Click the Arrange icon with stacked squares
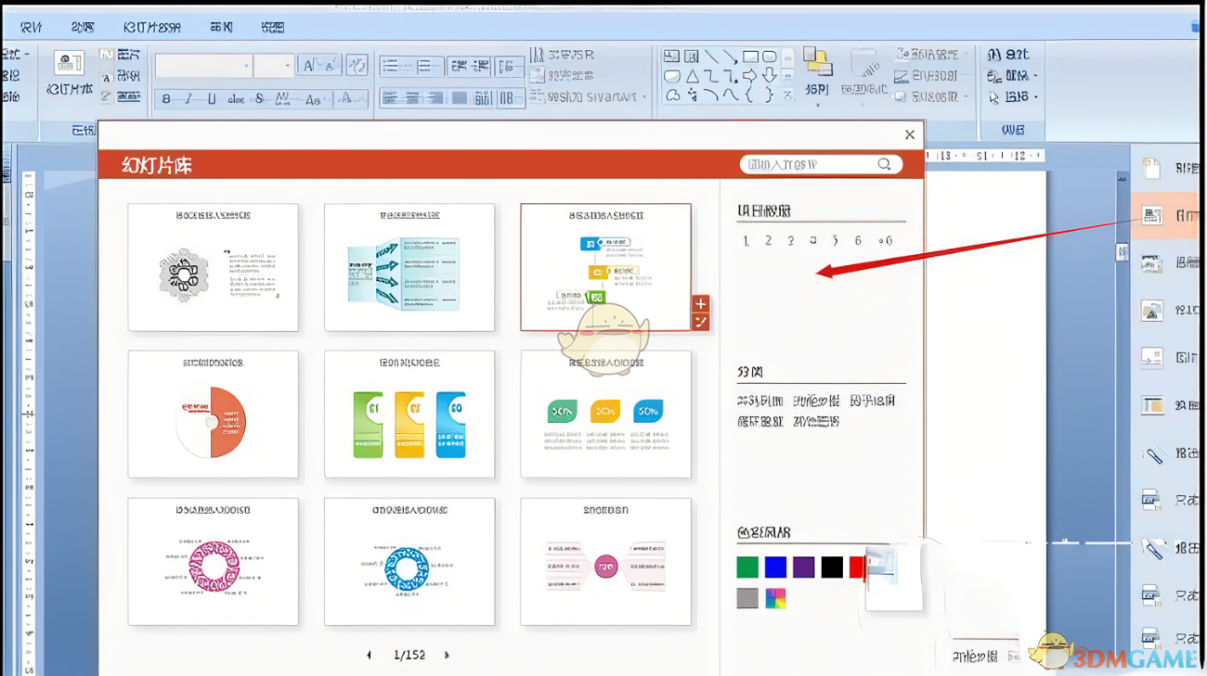The image size is (1207, 676). (x=816, y=63)
